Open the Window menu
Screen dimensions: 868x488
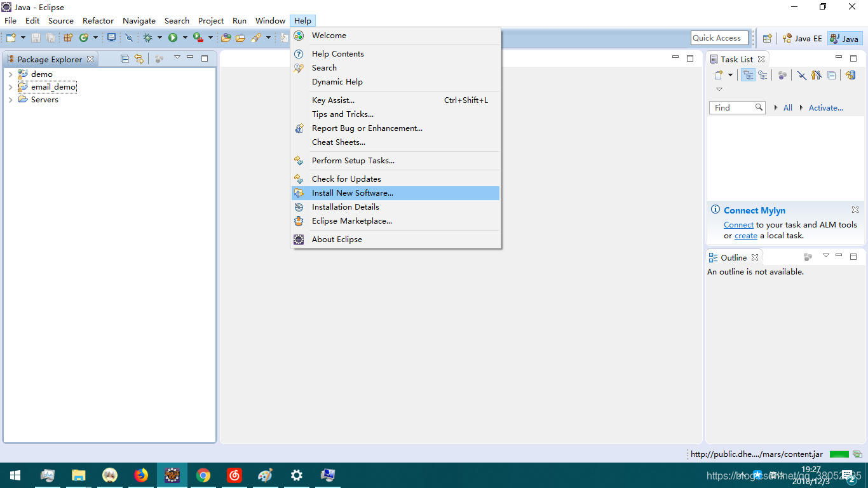coord(270,20)
